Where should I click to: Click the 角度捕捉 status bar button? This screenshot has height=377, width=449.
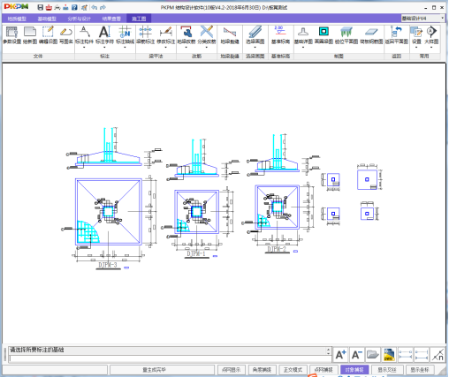point(262,370)
